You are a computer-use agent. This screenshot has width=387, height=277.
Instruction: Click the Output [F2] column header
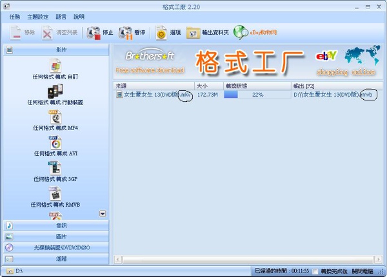[337, 86]
